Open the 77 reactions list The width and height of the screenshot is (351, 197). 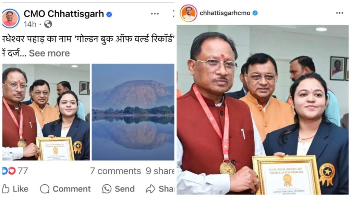23,171
